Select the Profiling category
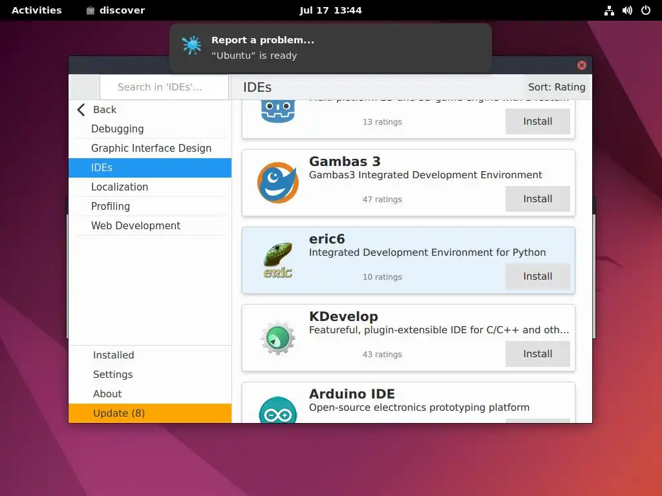The height and width of the screenshot is (496, 662). (150, 207)
